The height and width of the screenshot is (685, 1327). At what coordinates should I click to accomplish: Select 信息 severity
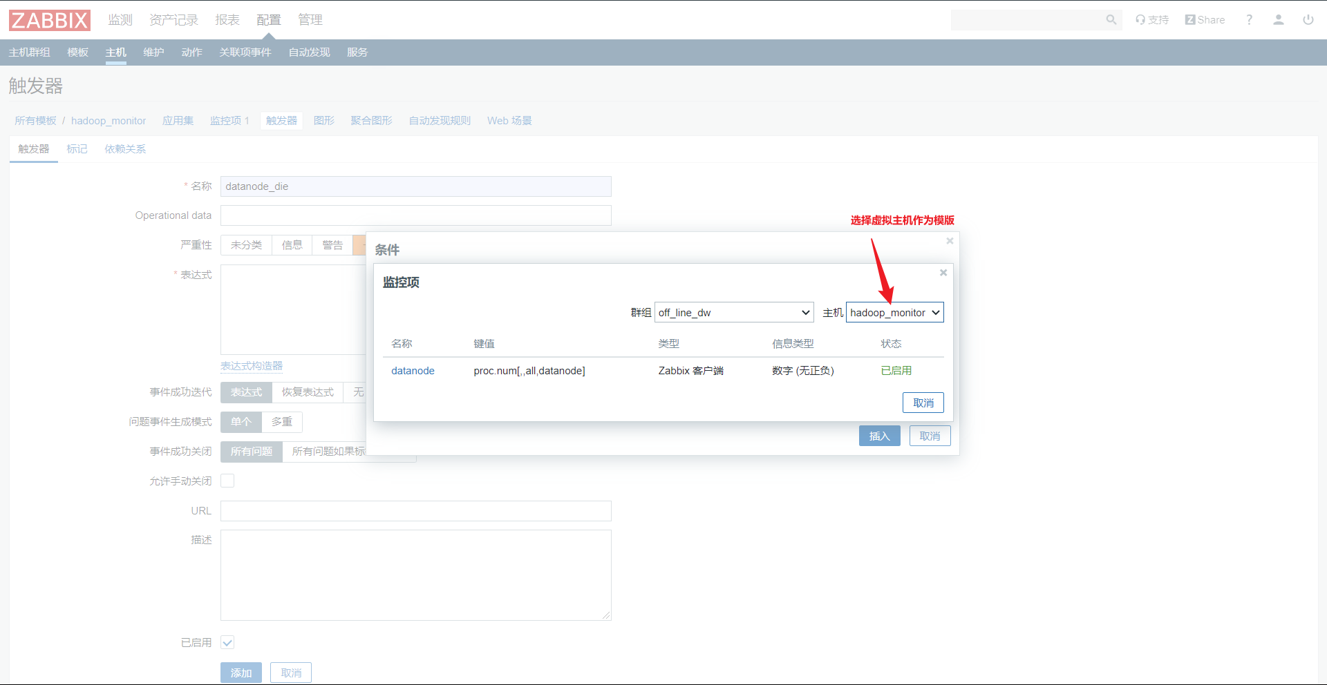pos(292,245)
